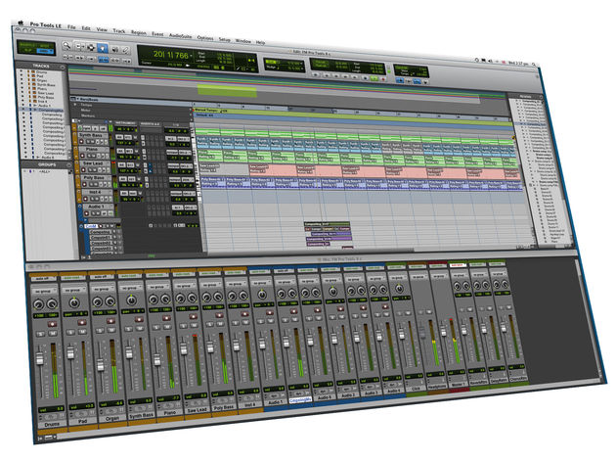616x462 pixels.
Task: Open the View menu
Action: click(x=102, y=29)
